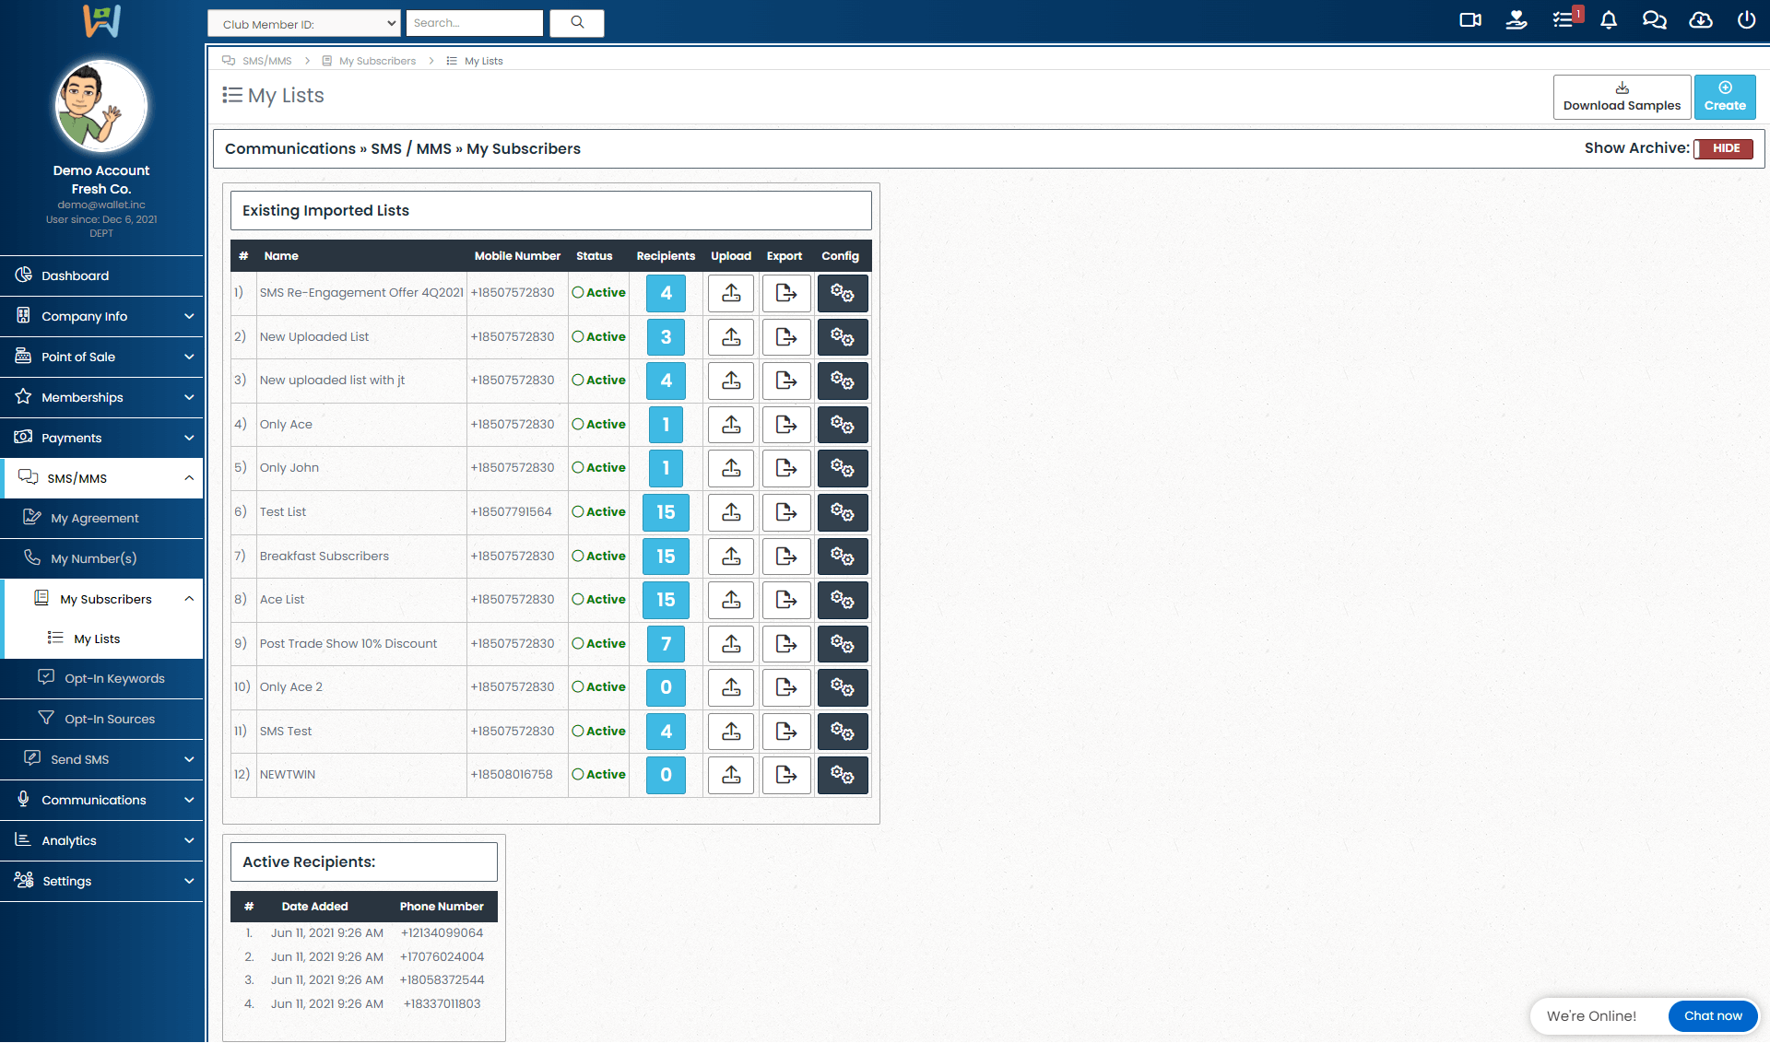Open Opt-In Keywords menu item
The width and height of the screenshot is (1770, 1043).
coord(114,679)
